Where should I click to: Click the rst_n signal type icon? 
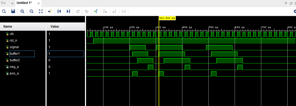coord(7,41)
